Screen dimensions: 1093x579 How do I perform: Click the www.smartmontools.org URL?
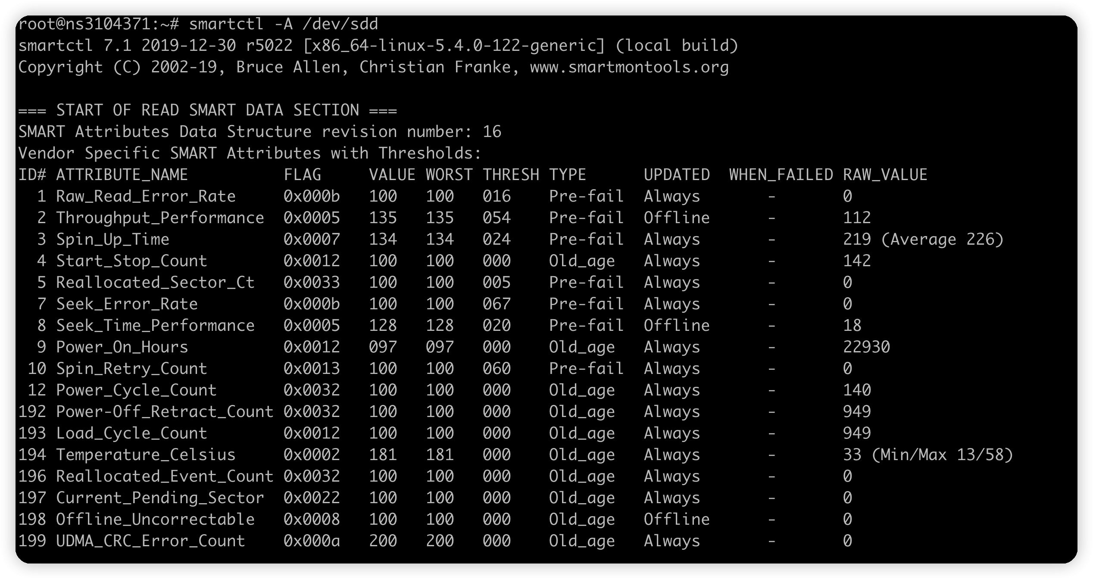[x=629, y=67]
